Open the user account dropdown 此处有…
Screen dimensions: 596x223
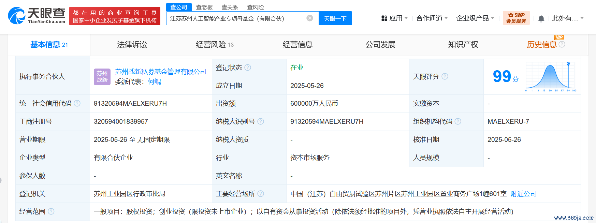(x=568, y=18)
